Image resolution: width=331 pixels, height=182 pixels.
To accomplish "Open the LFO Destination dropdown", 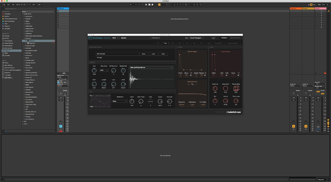I will point(119,101).
